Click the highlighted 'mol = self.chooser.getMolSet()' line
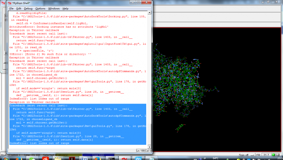The height and width of the screenshot is (160, 283). coord(42,123)
